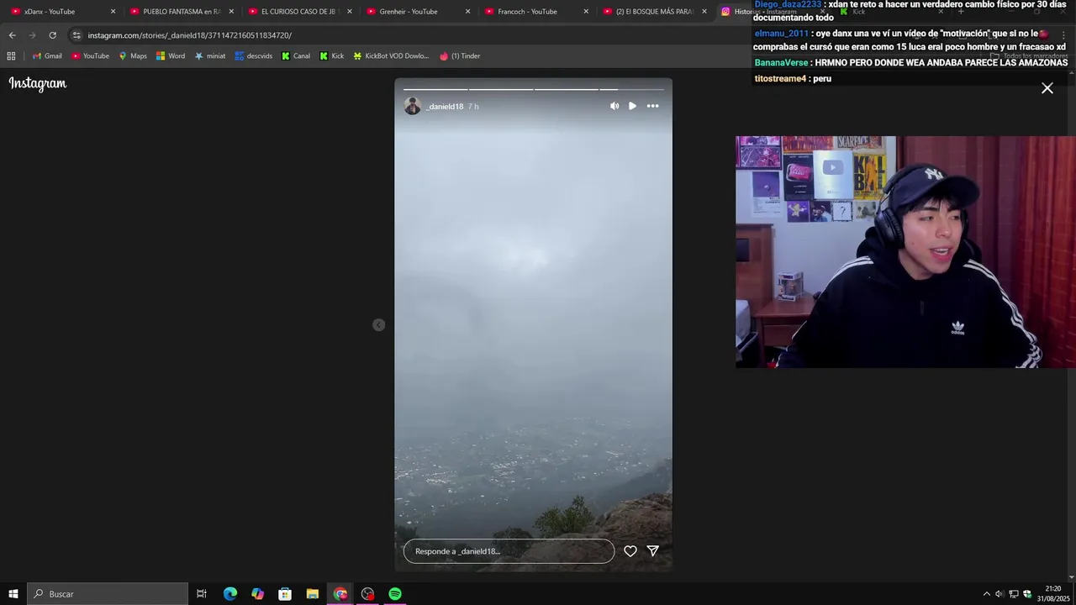The width and height of the screenshot is (1076, 605).
Task: Open the KickBot VOD Downloader bookmark
Action: (x=391, y=56)
